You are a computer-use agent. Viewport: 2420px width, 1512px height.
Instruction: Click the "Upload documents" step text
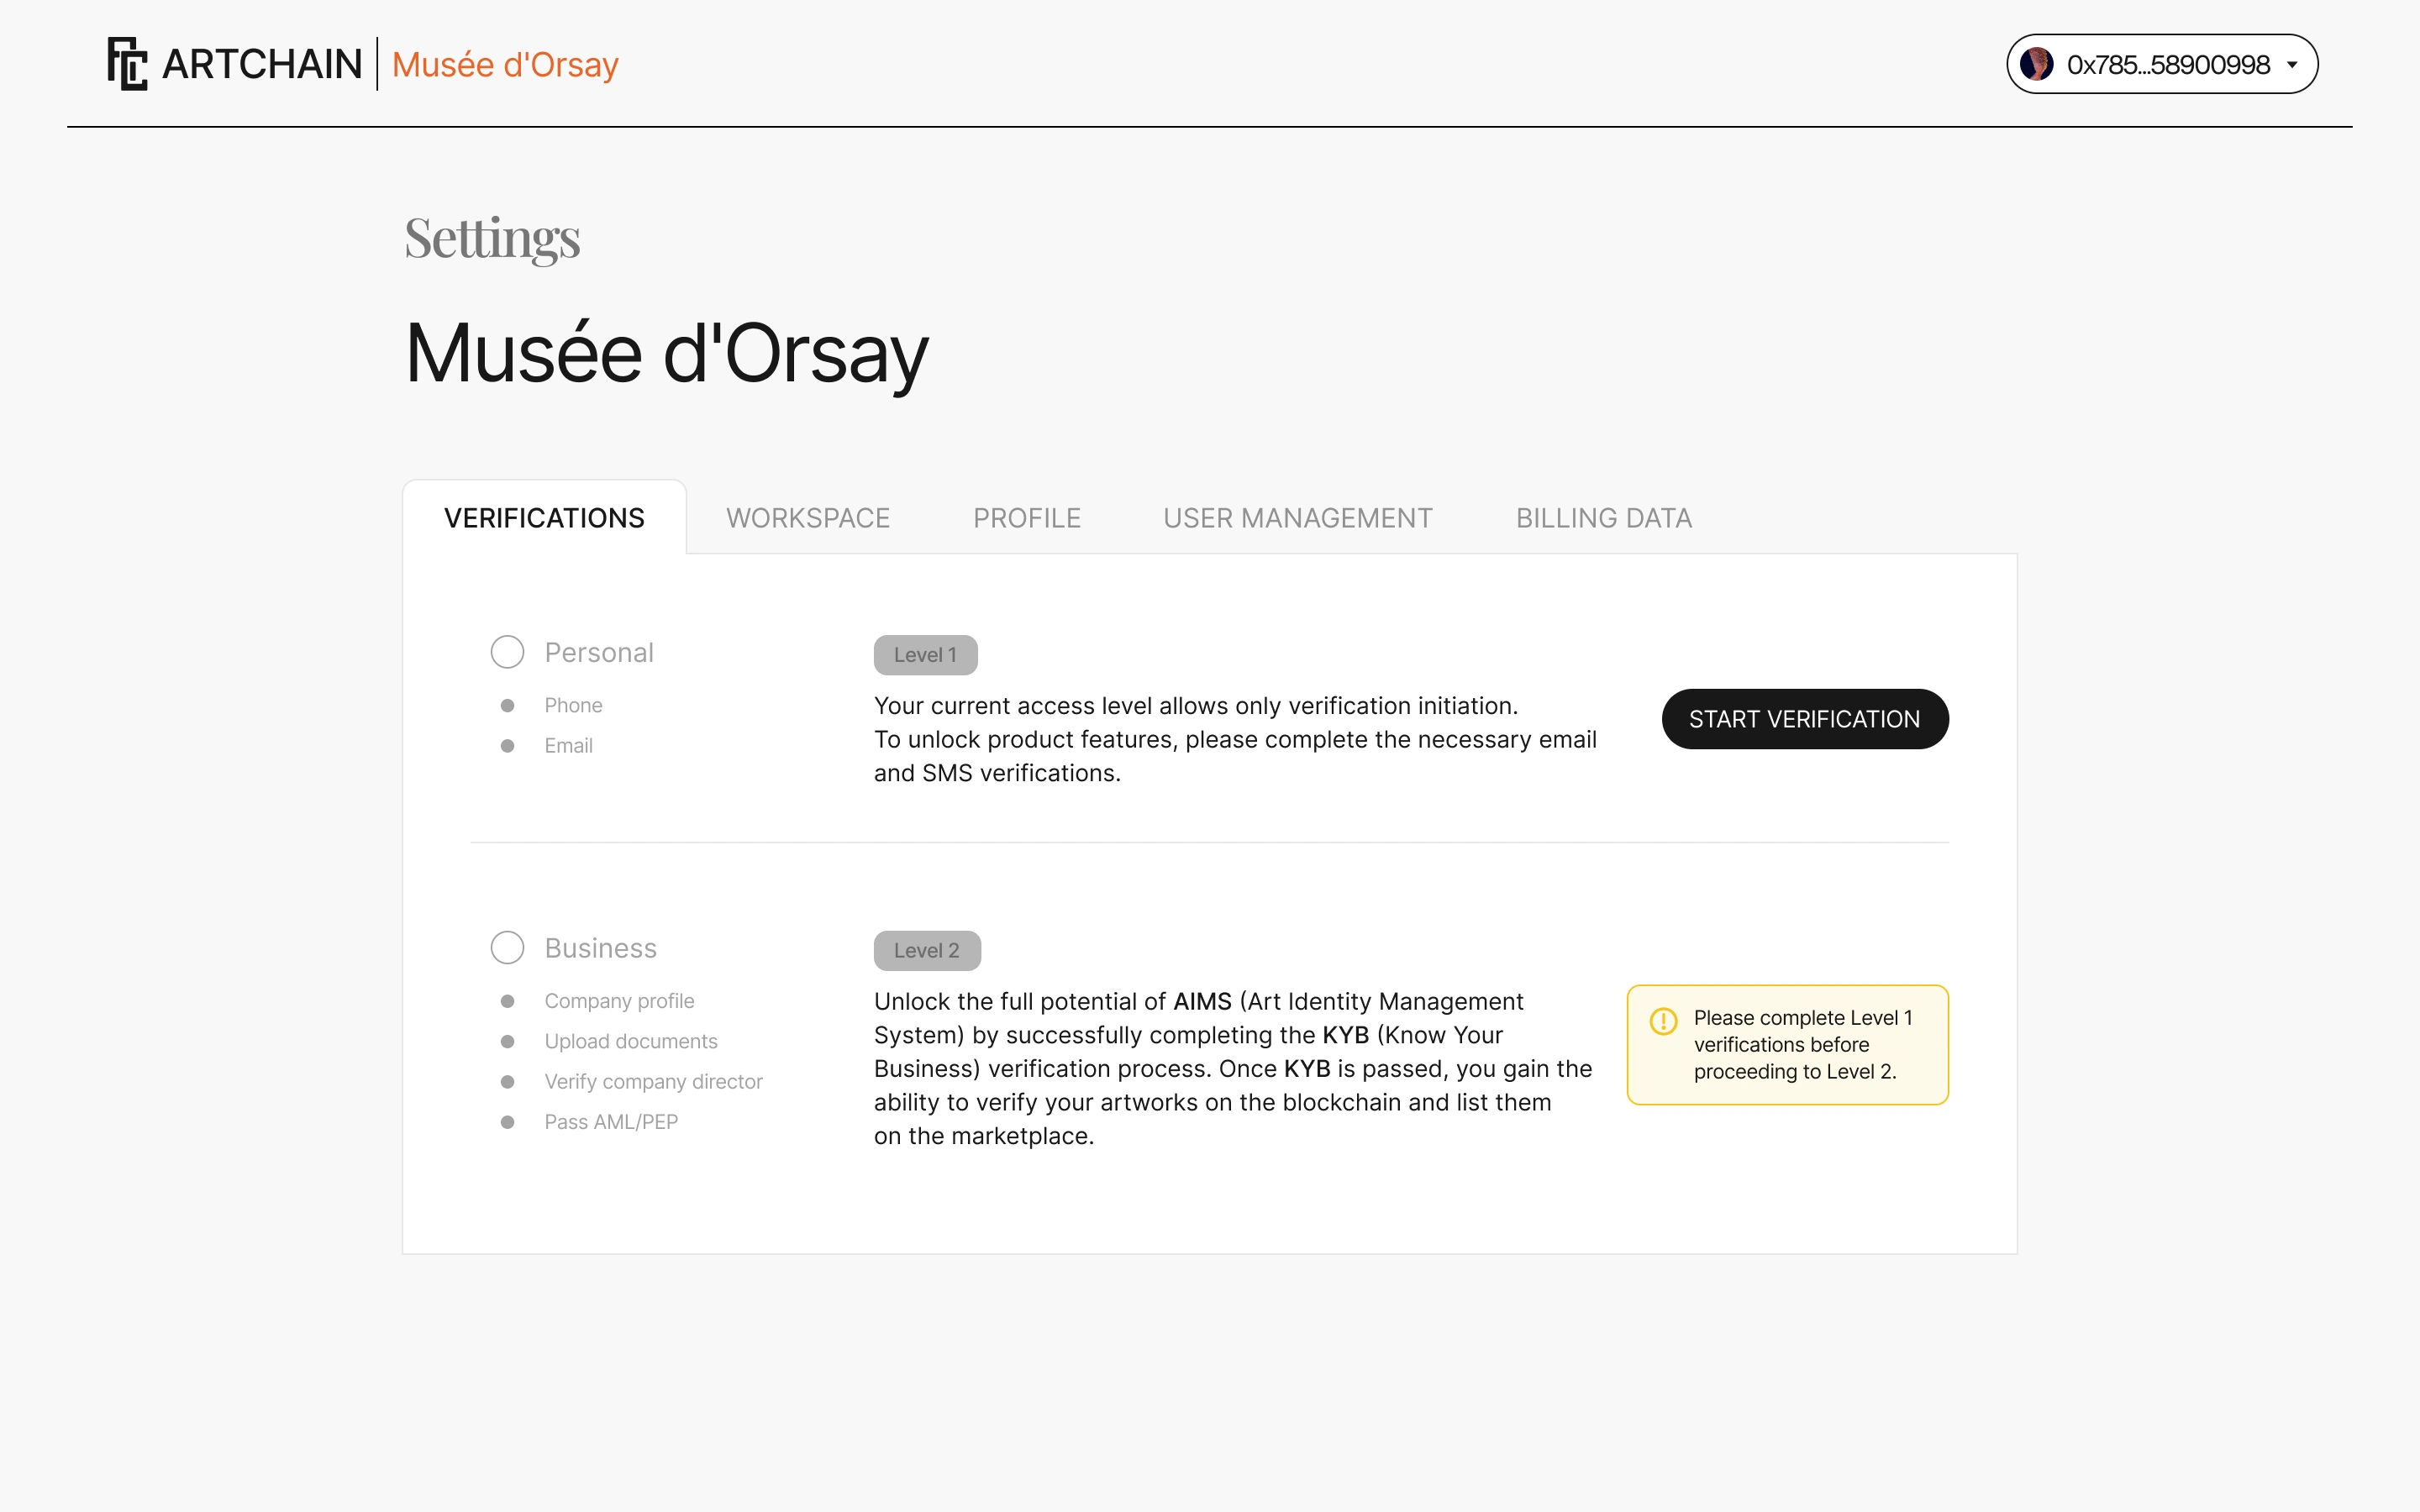pos(631,1041)
